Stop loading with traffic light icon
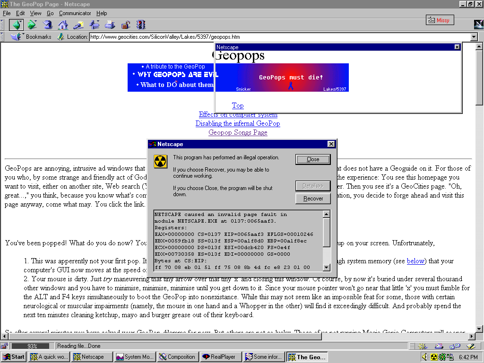484x363 pixels. 141,25
